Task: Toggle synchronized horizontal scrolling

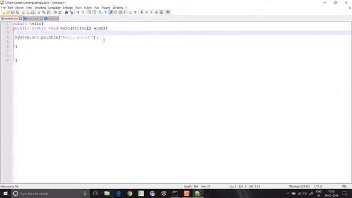Action: tap(94, 12)
